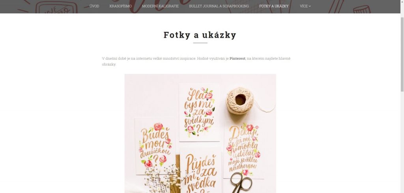Open the wedding cards photo
The image size is (404, 193).
pyautogui.click(x=200, y=134)
